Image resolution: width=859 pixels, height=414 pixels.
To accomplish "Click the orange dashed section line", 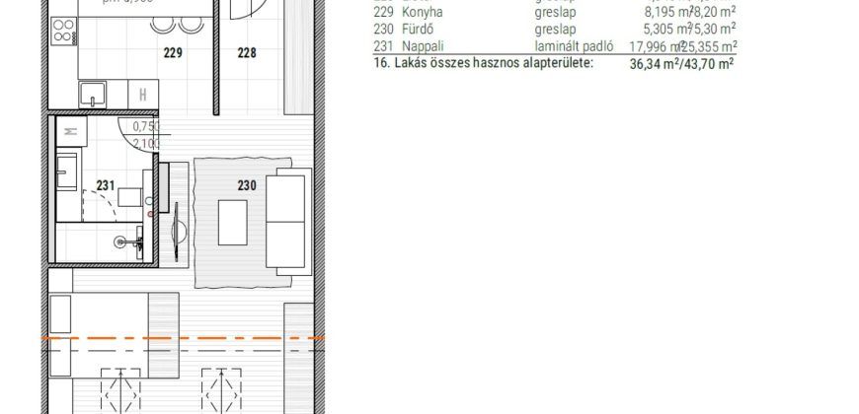I will pos(183,338).
